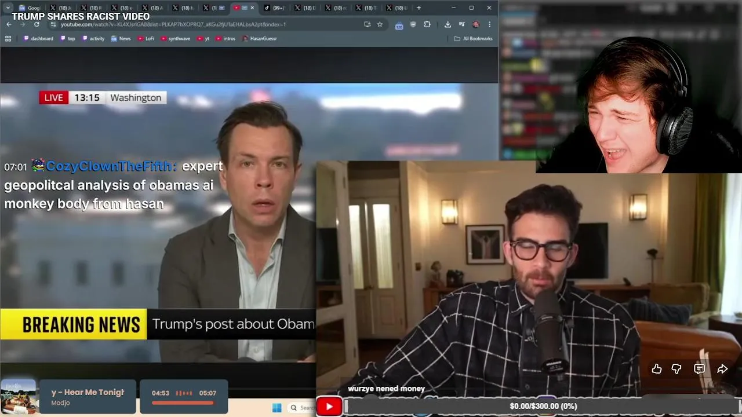Open the tab search dropdown arrow

tap(8, 8)
